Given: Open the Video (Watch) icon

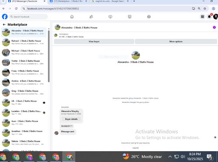Looking at the screenshot, I should point(110,17).
